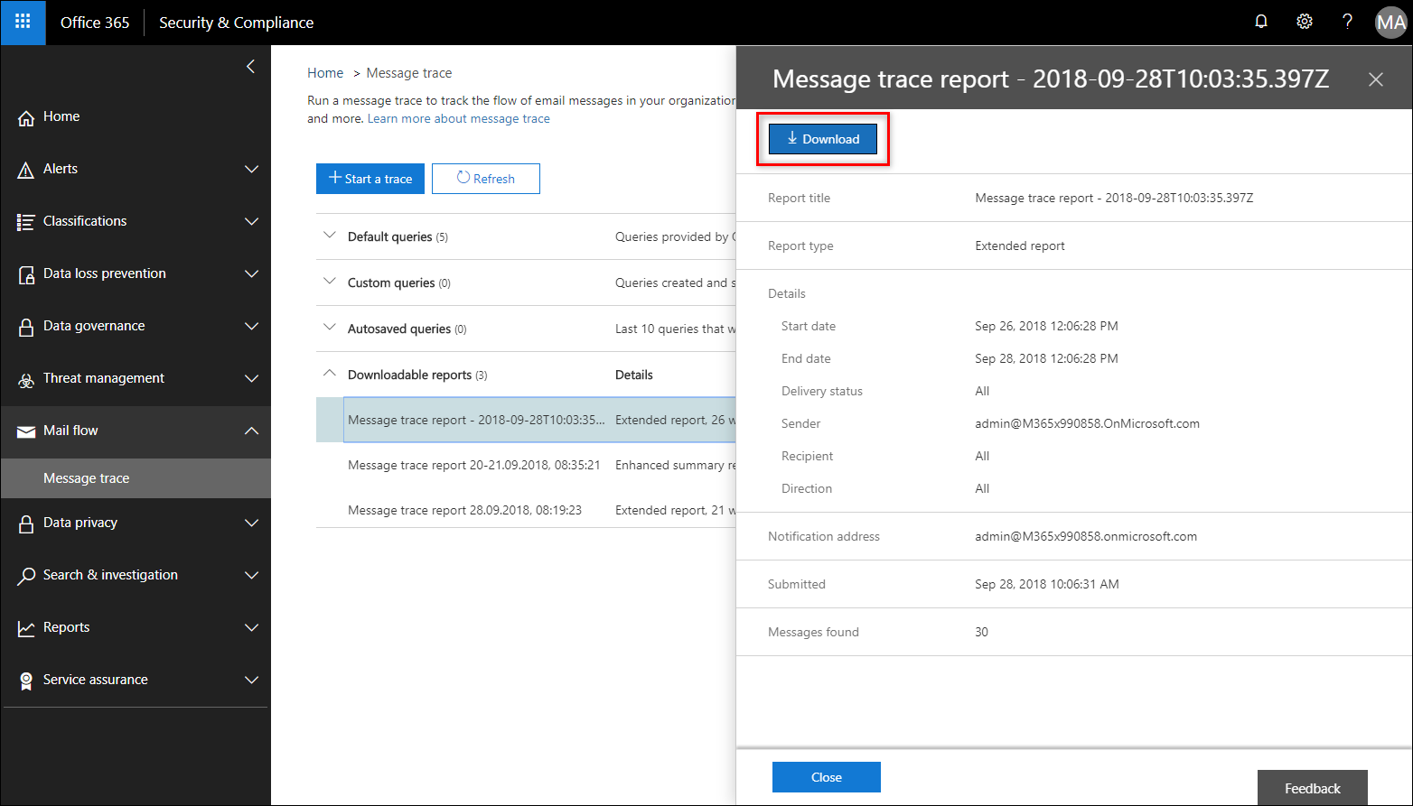Click the Download button
This screenshot has width=1413, height=806.
pyautogui.click(x=822, y=138)
